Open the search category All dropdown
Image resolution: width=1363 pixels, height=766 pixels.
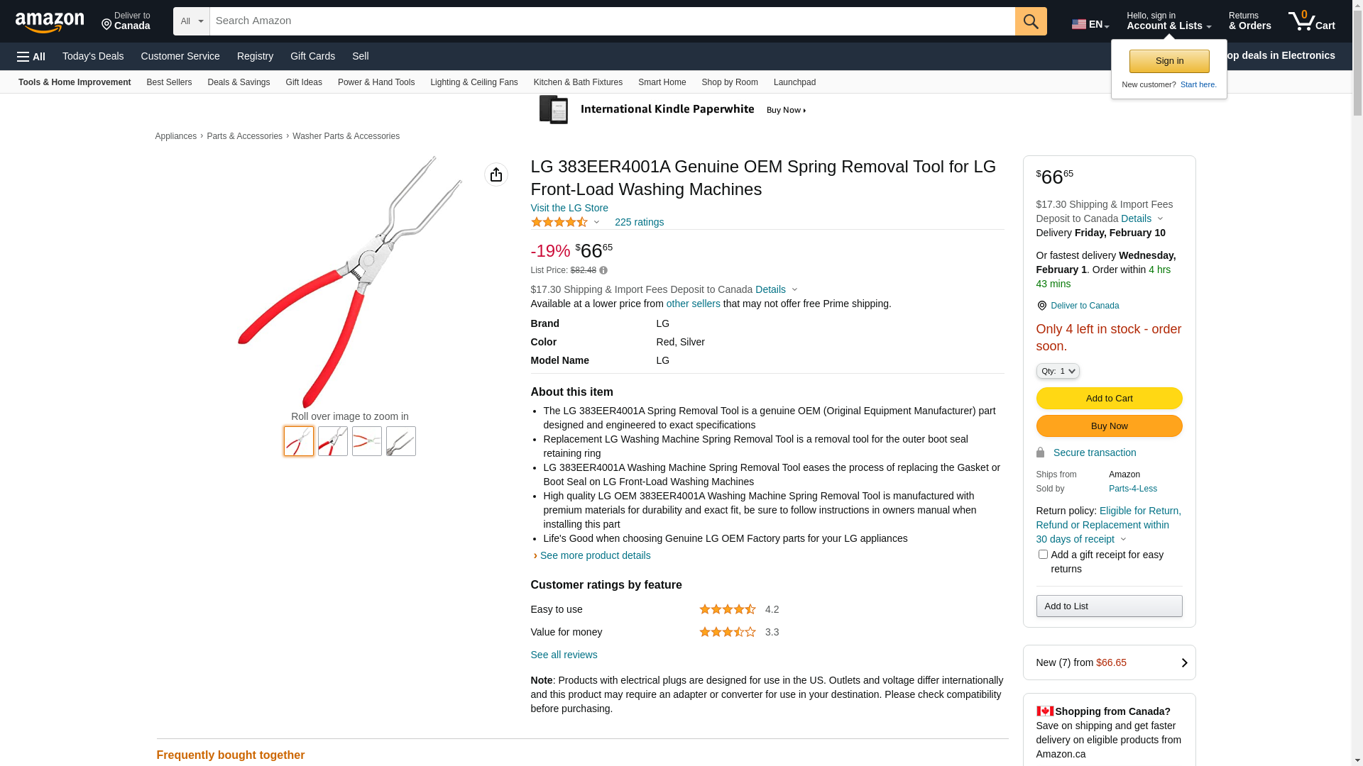(x=192, y=21)
